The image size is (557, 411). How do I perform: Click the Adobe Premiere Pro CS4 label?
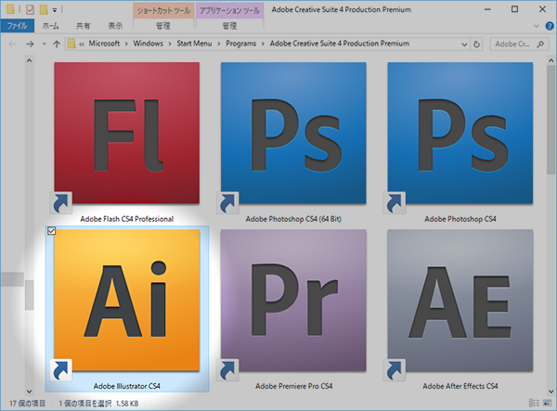[x=293, y=386]
